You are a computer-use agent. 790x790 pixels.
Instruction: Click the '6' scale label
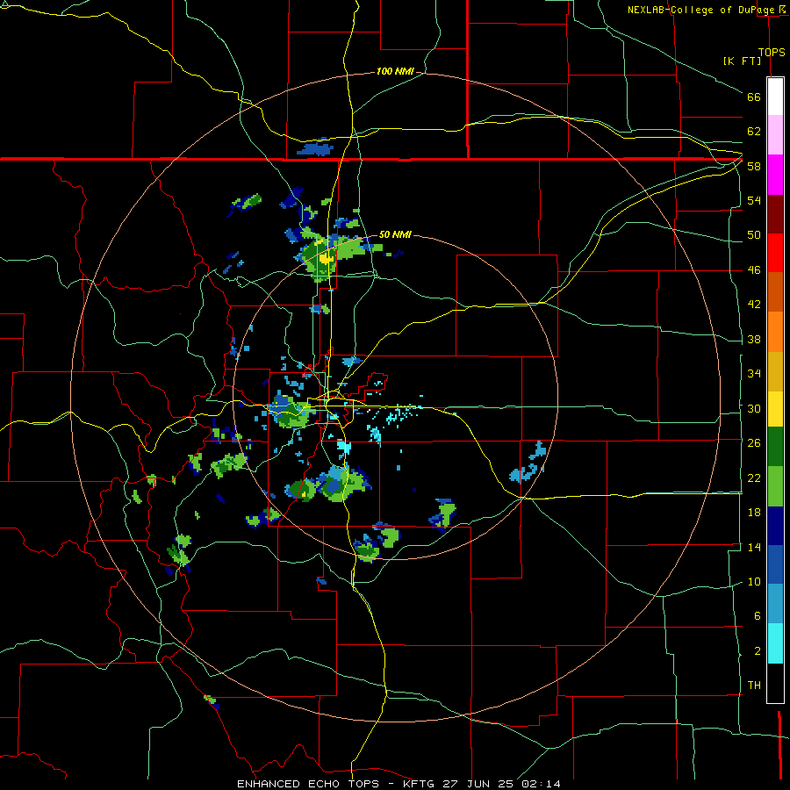tap(757, 615)
